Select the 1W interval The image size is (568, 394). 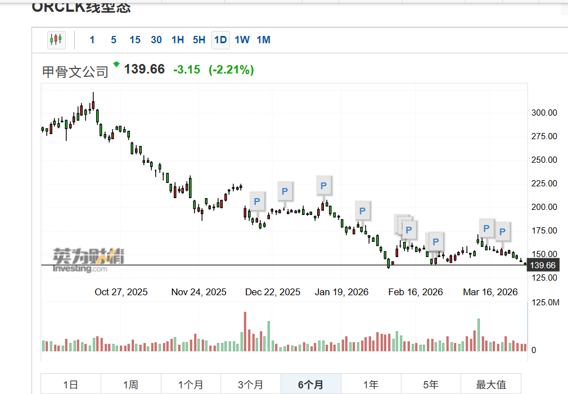coord(242,40)
